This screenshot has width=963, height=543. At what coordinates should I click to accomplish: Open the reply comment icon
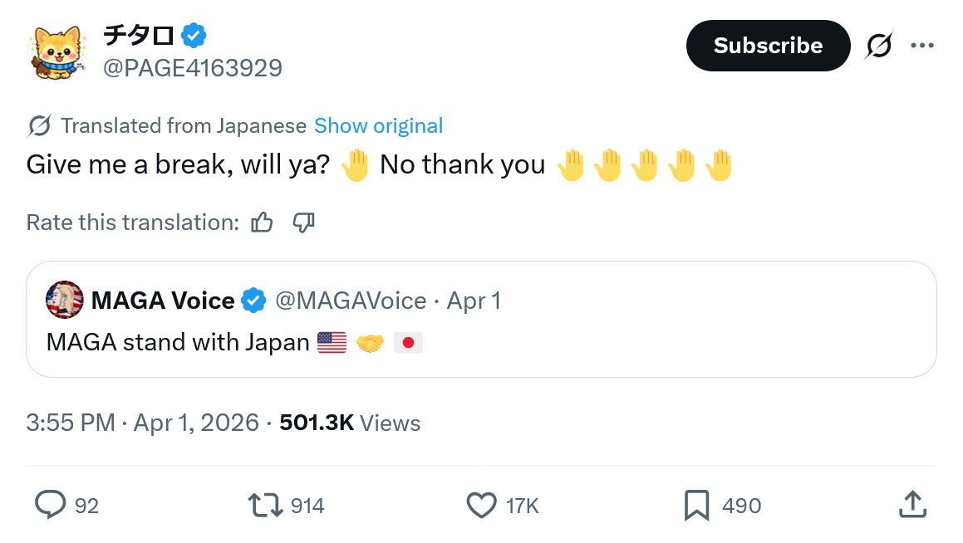click(x=51, y=505)
